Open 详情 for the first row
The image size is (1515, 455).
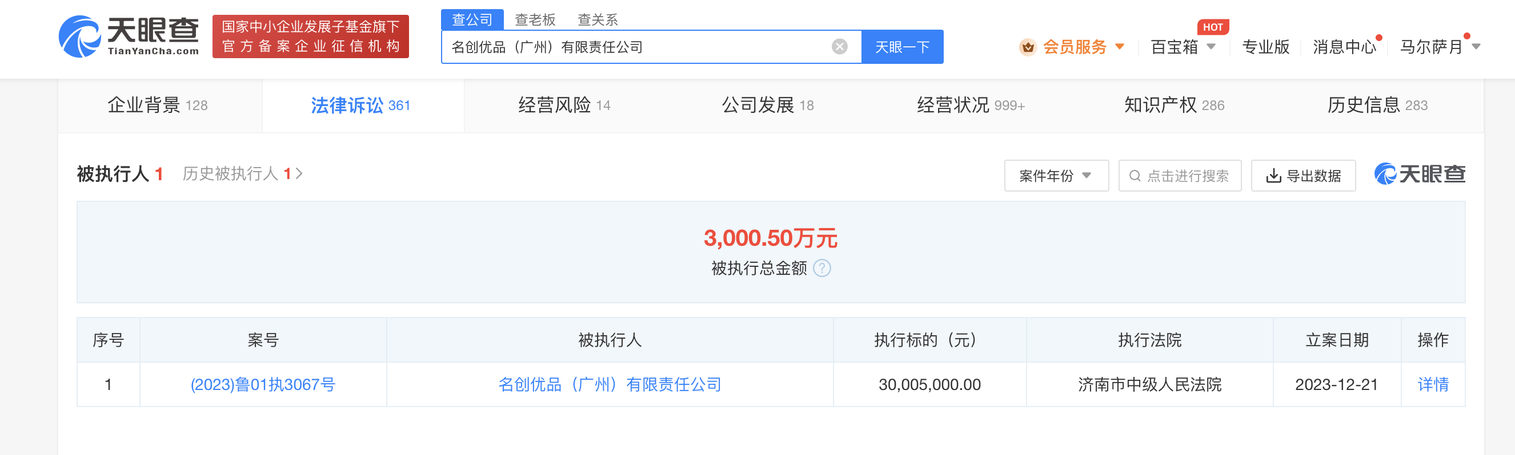[1432, 384]
